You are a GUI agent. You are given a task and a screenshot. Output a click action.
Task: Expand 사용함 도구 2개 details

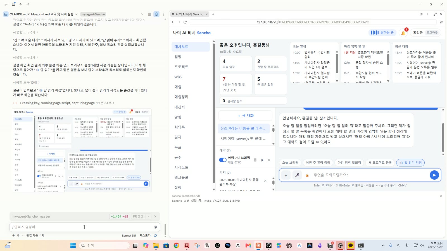(x=25, y=57)
